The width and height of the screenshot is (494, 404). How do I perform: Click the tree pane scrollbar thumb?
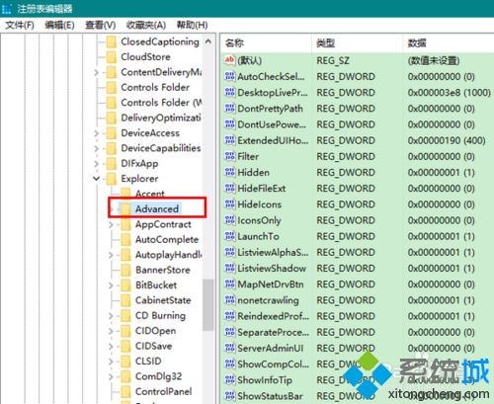(208, 304)
